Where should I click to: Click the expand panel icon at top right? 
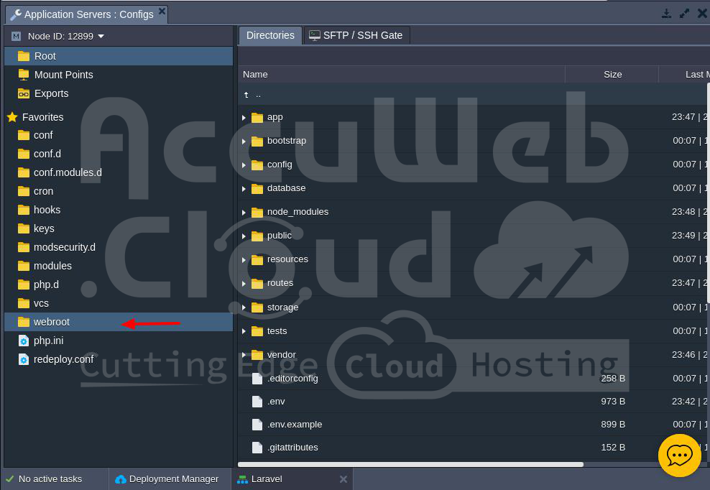(685, 14)
